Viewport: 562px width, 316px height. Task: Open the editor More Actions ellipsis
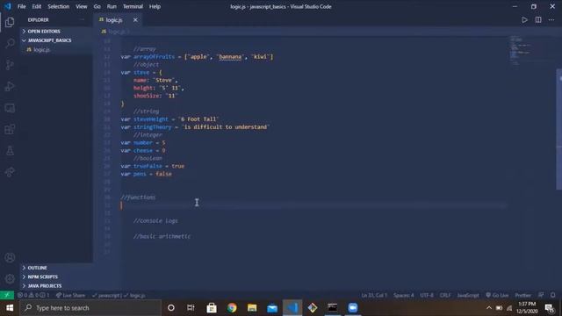551,20
